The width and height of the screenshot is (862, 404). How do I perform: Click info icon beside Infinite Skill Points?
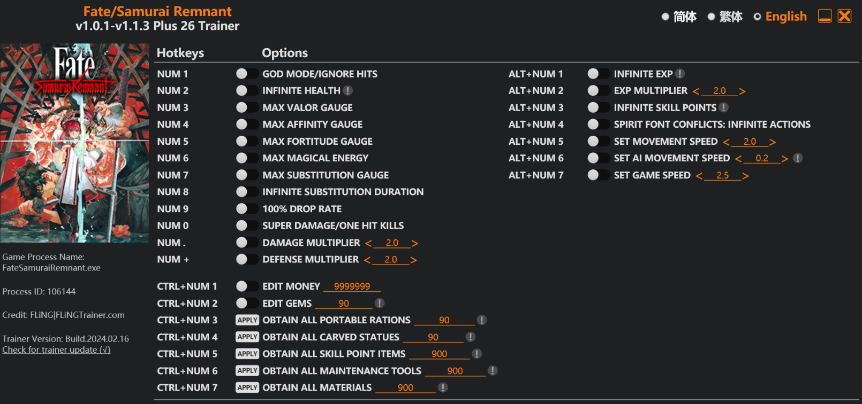coord(723,107)
